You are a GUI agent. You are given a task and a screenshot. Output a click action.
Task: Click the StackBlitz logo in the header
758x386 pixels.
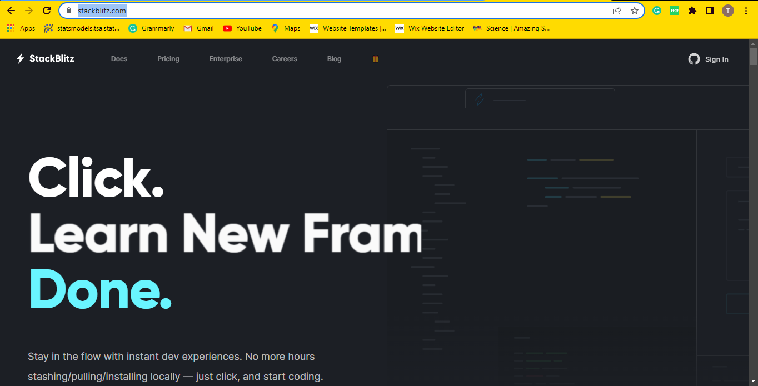45,58
